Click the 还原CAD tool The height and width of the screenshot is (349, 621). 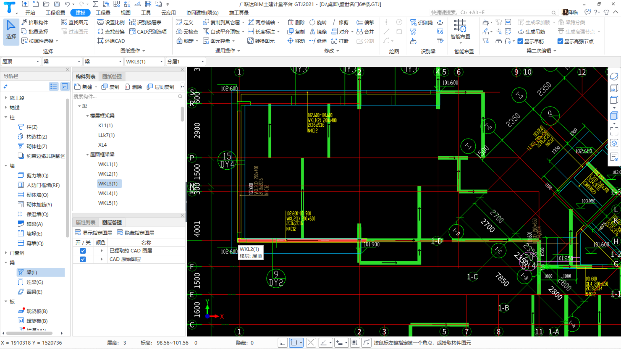[x=111, y=41]
